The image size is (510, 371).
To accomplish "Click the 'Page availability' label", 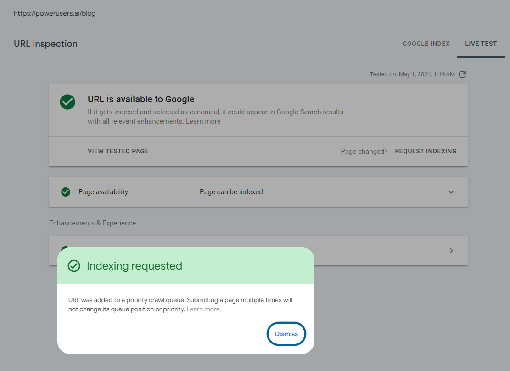I will [x=103, y=192].
